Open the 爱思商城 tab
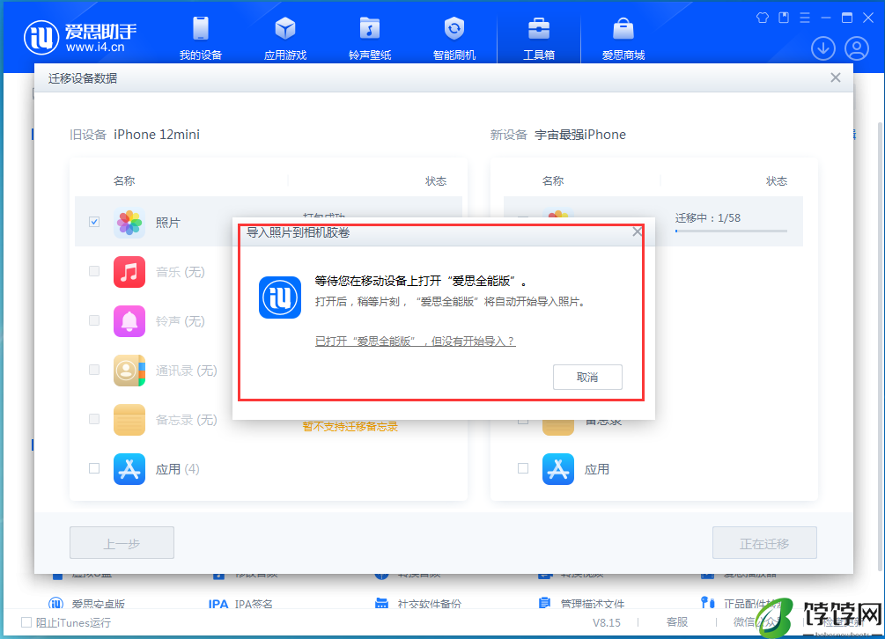This screenshot has height=639, width=885. 623,39
